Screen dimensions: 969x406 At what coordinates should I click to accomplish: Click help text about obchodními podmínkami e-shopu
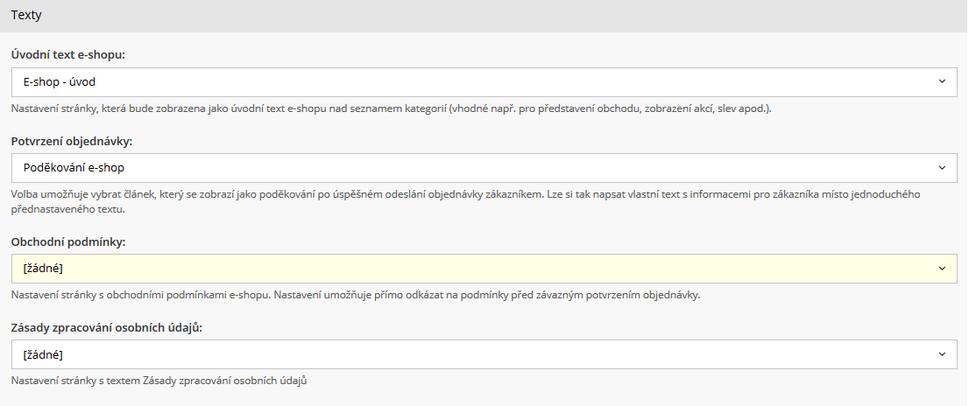click(355, 295)
